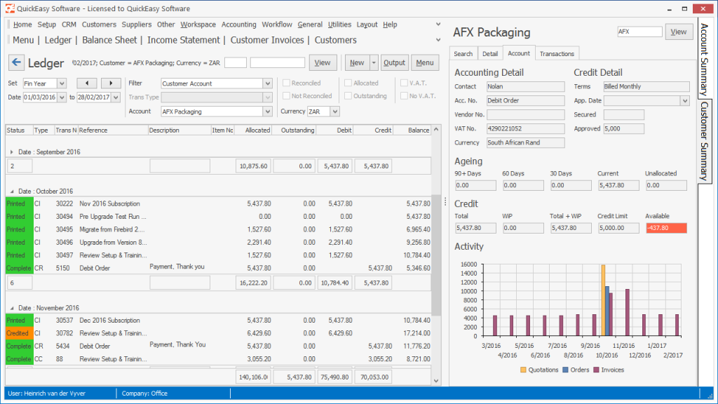Open the Customer Invoices shortcut

267,40
